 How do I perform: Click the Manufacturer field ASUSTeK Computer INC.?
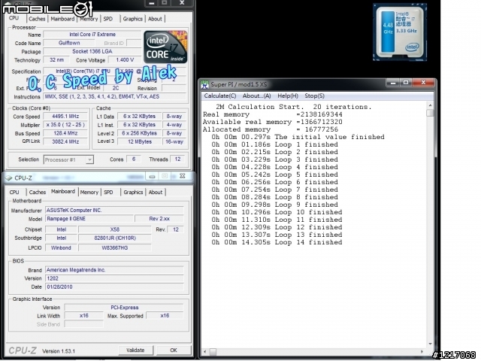[114, 211]
